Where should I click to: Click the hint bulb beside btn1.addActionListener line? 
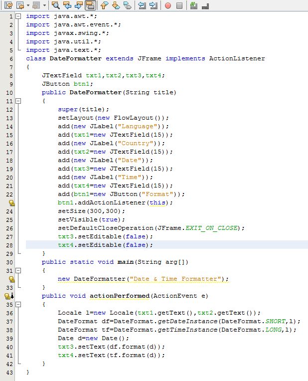[x=11, y=203]
